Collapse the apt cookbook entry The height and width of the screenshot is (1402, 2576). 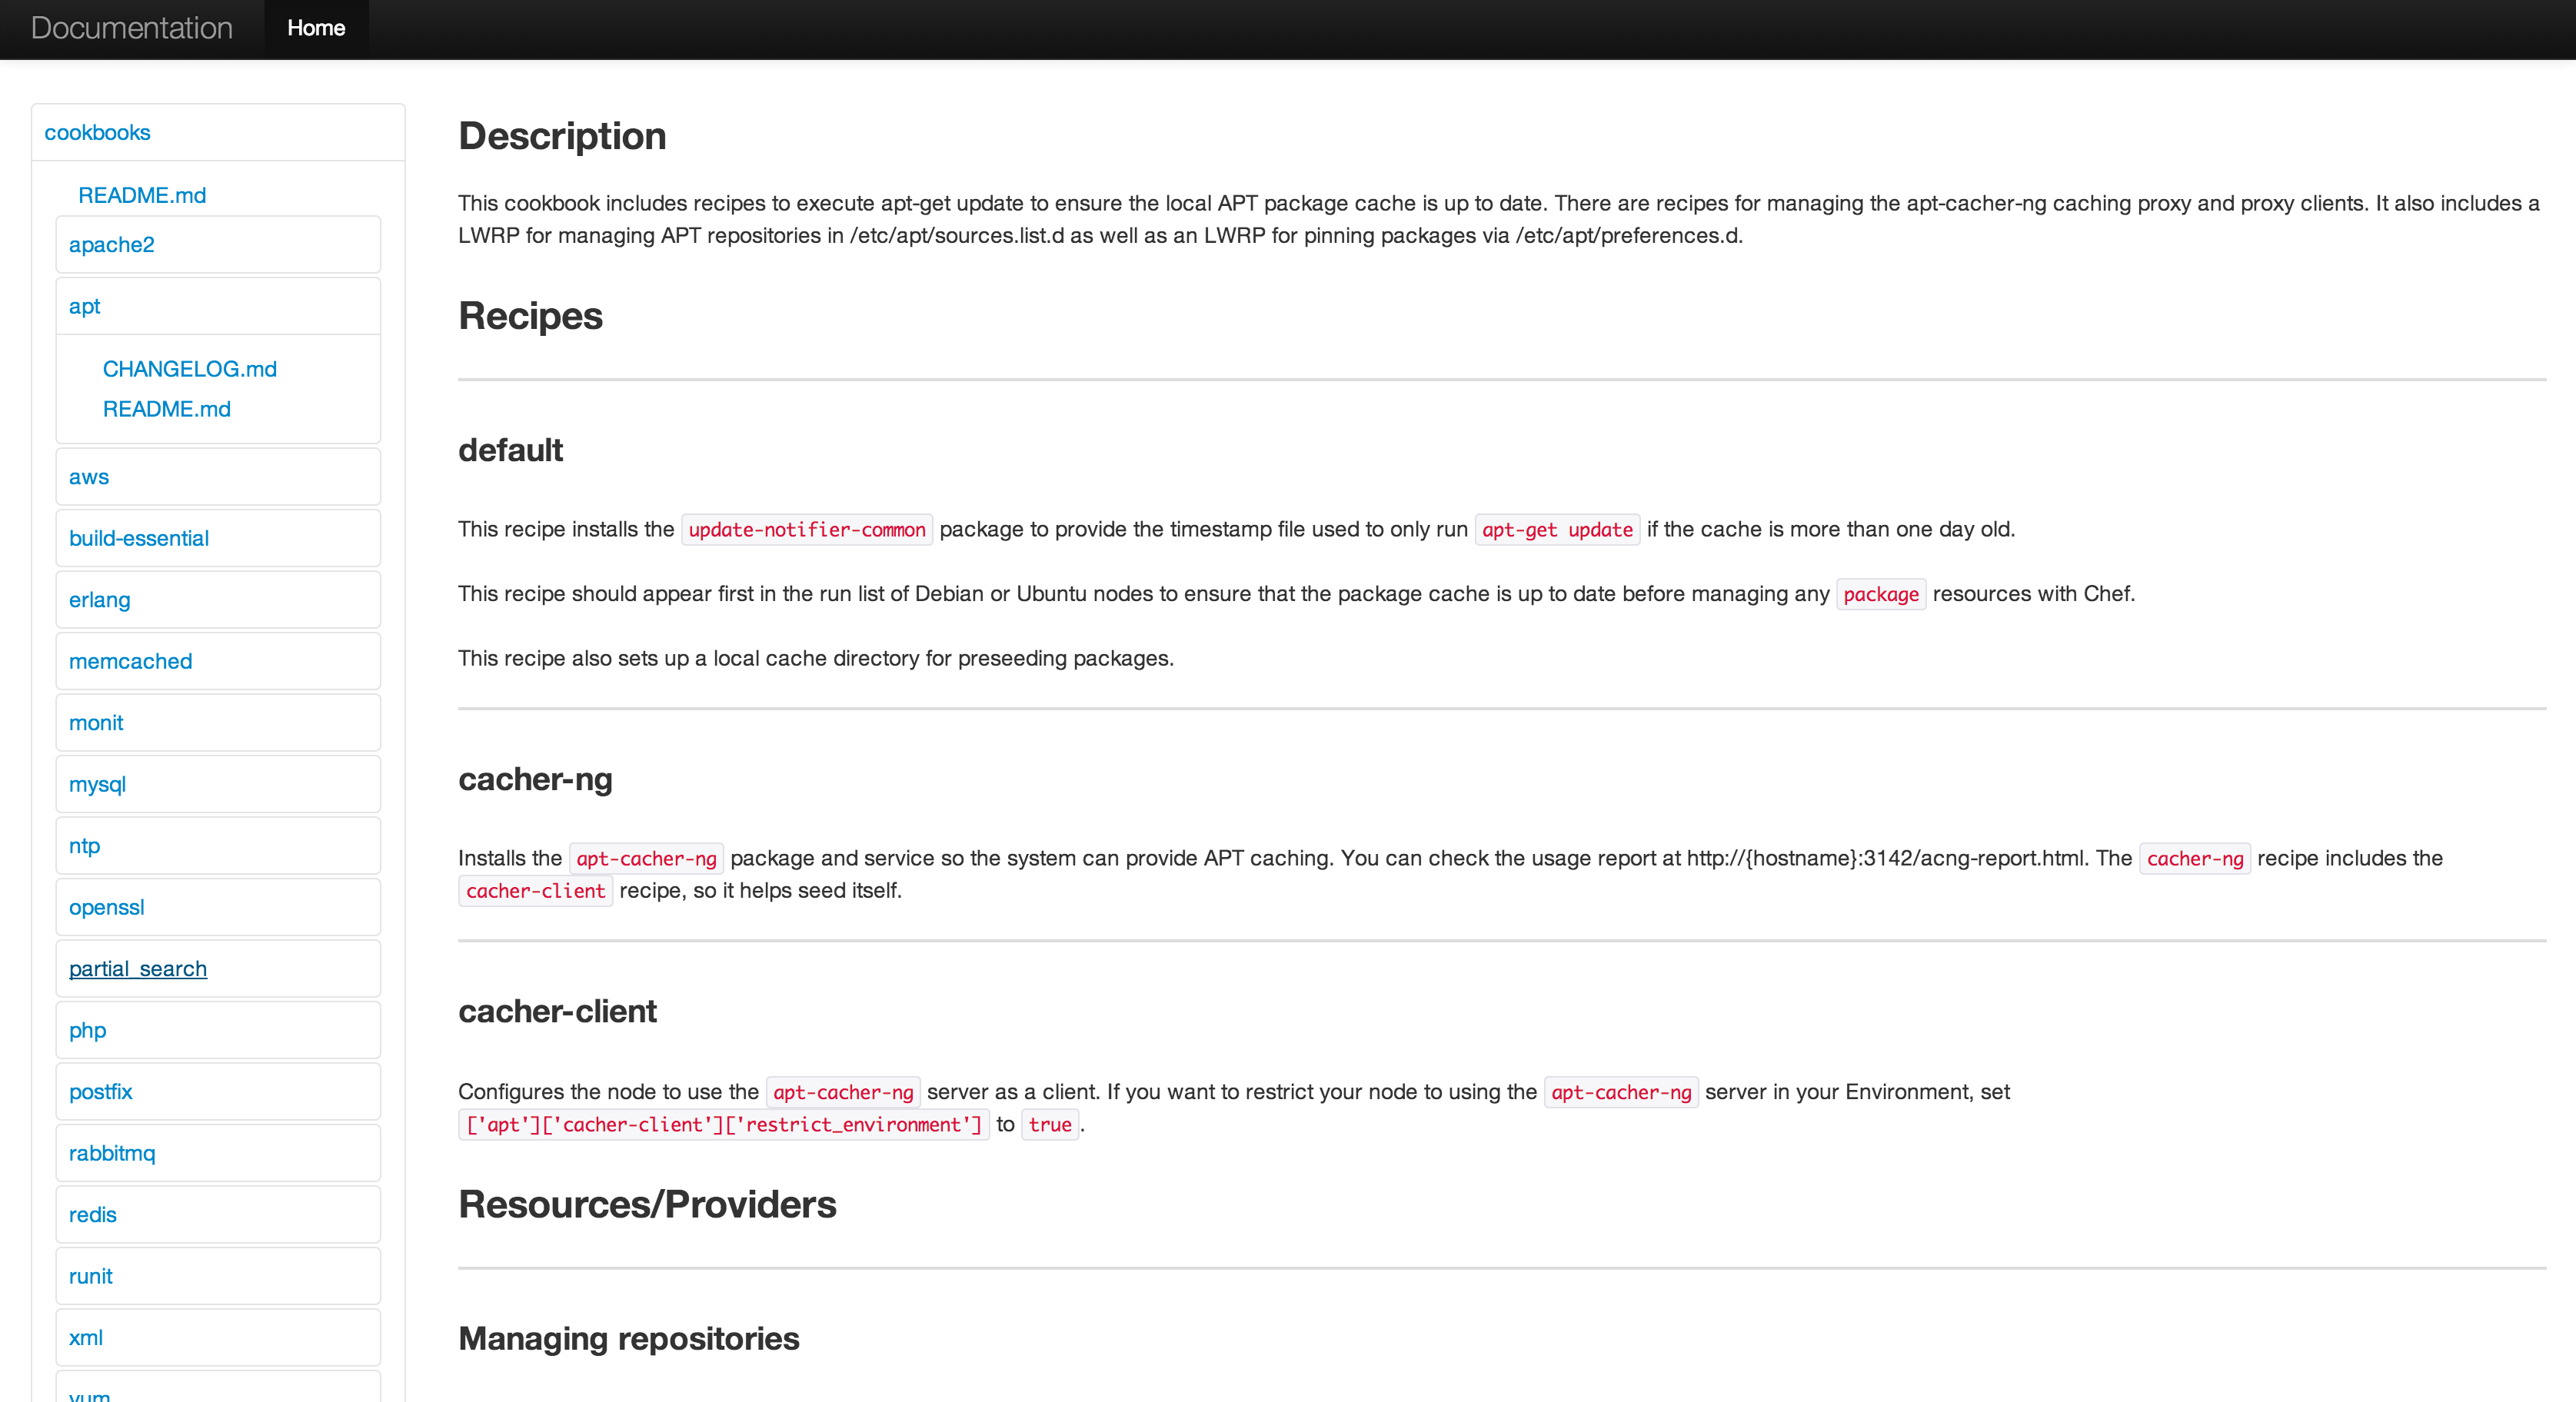(x=84, y=306)
